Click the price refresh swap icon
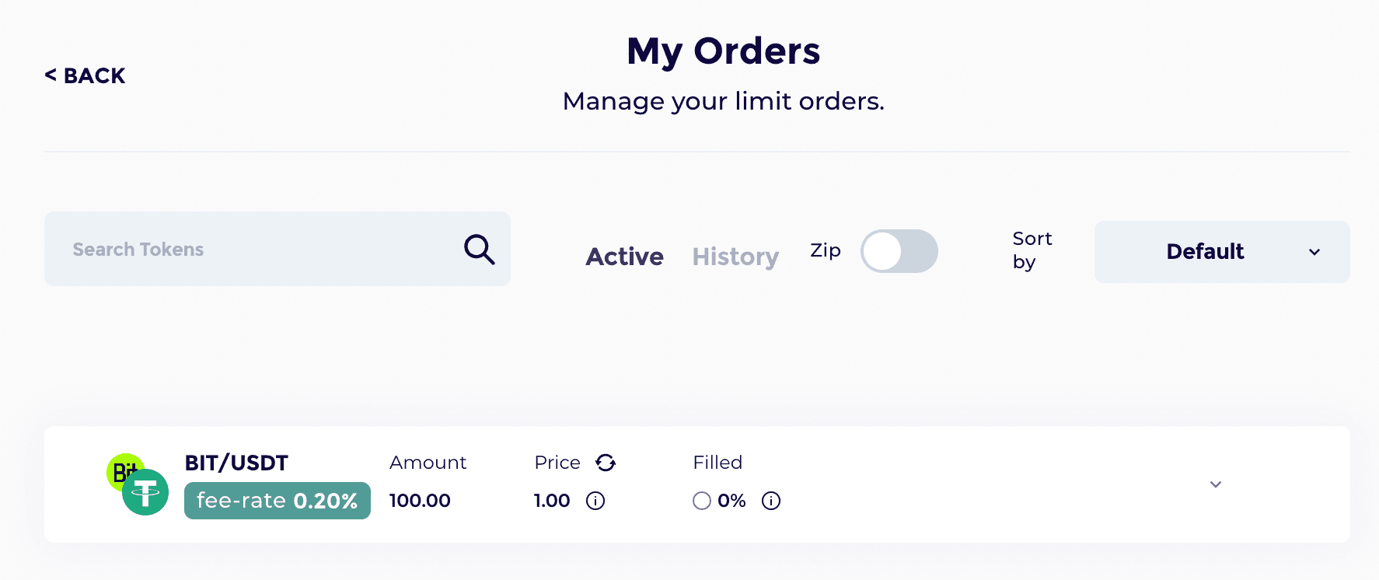Screen dimensions: 1379x580 (606, 463)
